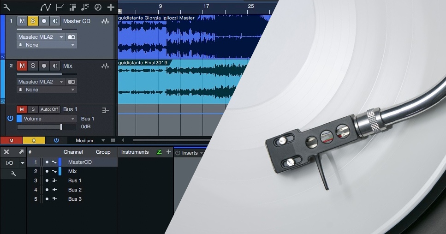This screenshot has height=234, width=446.
Task: Open the I/O panel button
Action: point(9,163)
